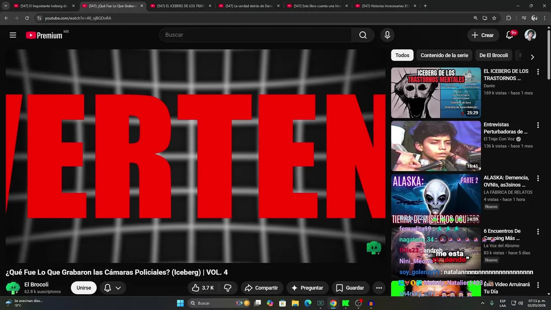
Task: Click the Chrome taskbar icon
Action: tap(333, 303)
